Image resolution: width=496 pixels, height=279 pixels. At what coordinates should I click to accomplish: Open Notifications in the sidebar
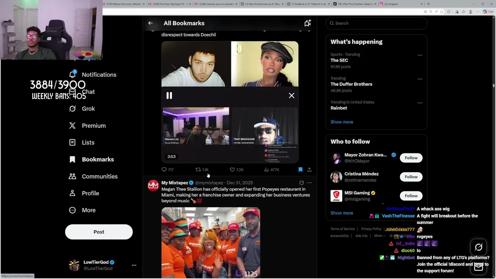click(x=93, y=75)
